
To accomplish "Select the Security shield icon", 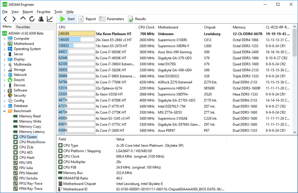I will pyautogui.click(x=10, y=95).
